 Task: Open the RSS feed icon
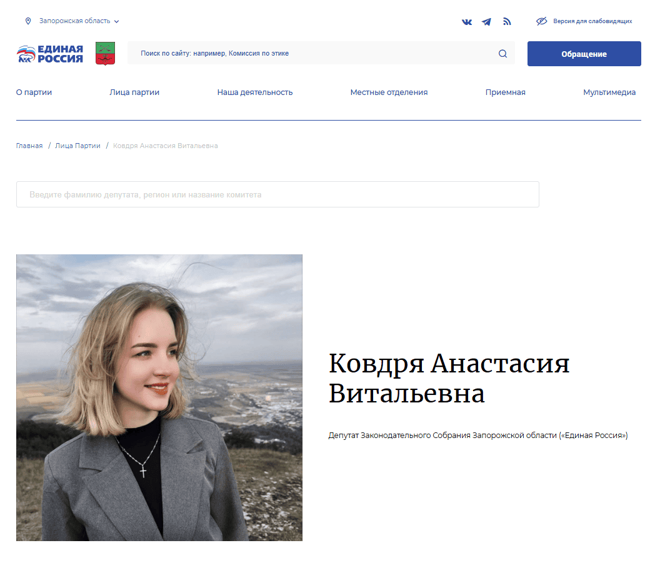click(507, 21)
